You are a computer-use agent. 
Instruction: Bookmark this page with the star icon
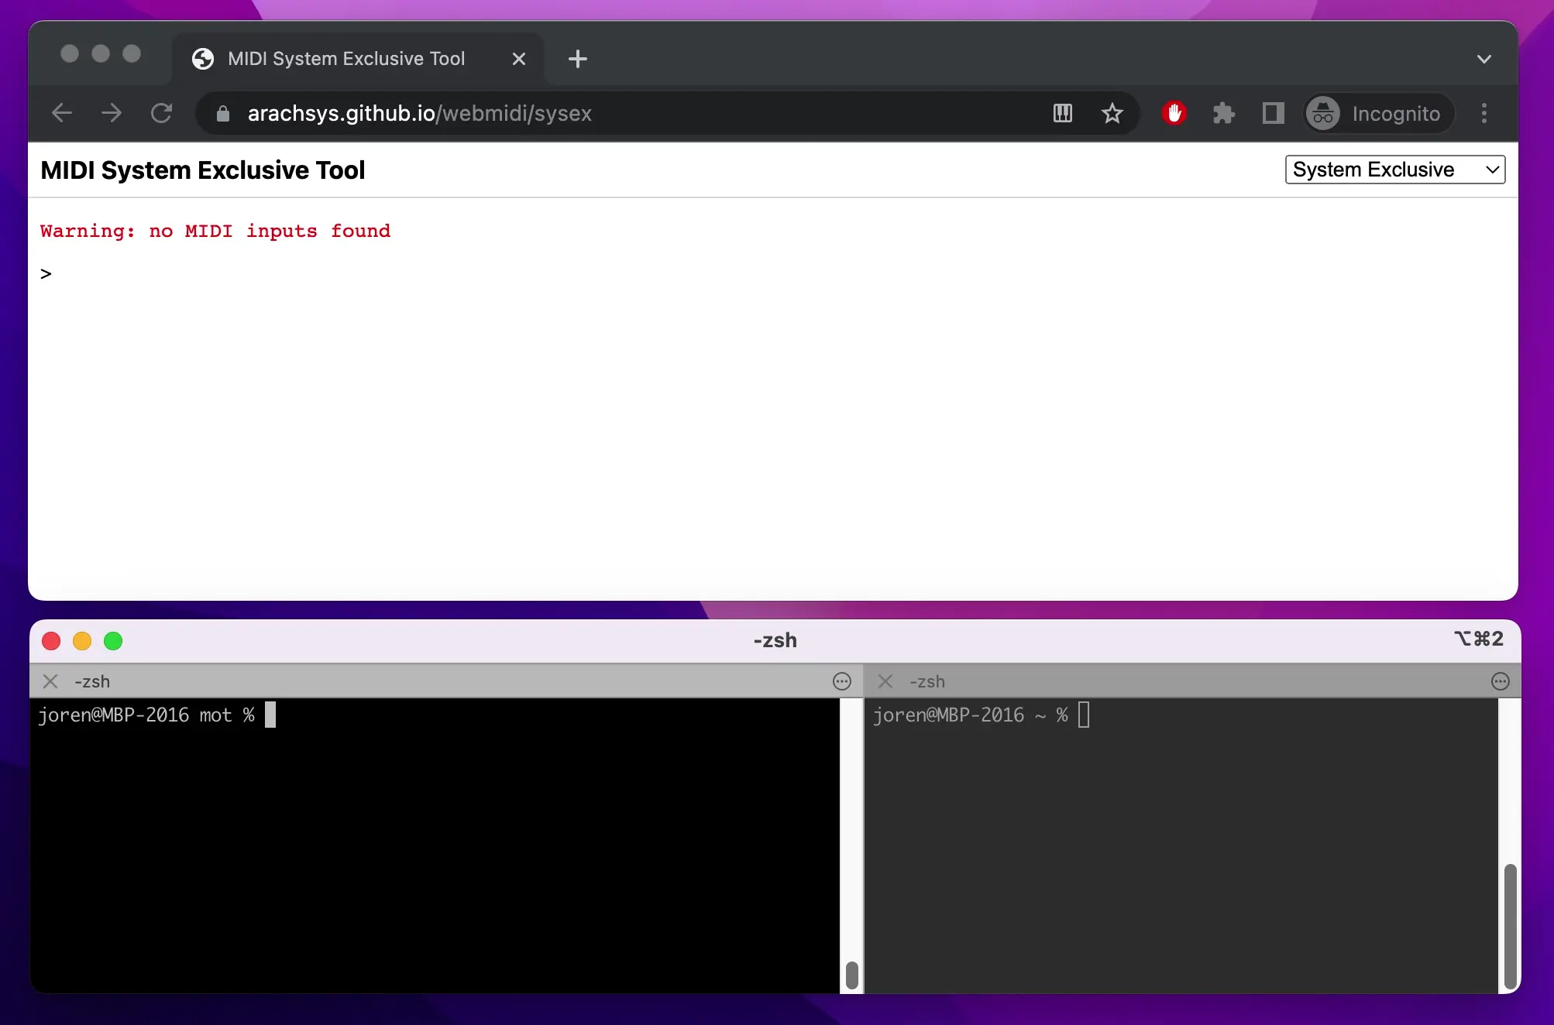(x=1112, y=113)
